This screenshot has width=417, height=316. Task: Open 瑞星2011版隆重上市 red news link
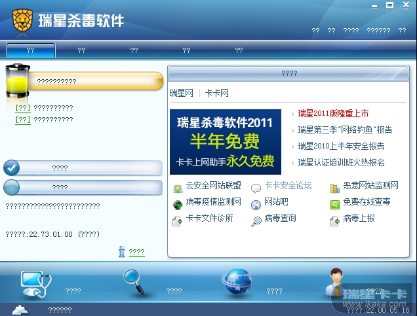tap(333, 114)
